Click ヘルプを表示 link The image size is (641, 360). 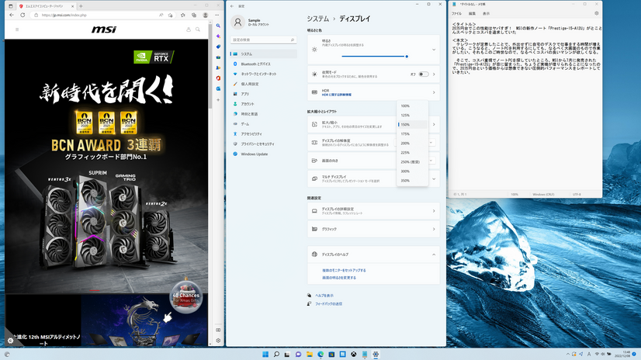pos(324,296)
